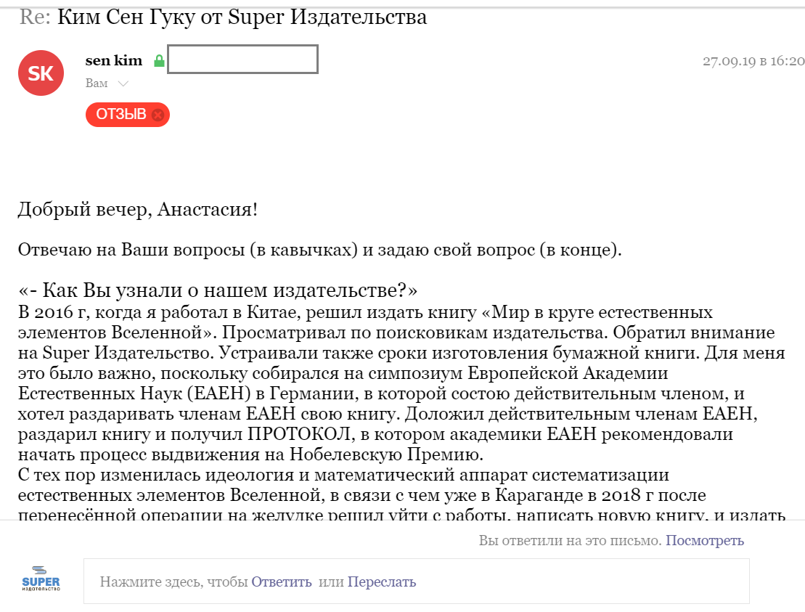
Task: Click the sender name sen kim
Action: (x=114, y=60)
